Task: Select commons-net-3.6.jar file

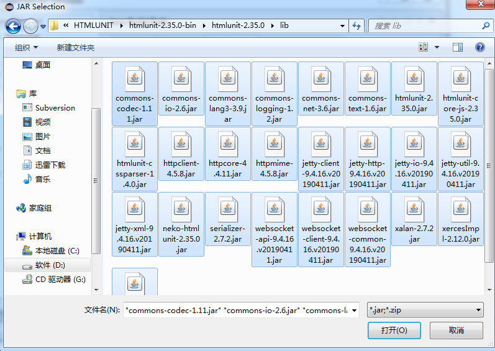Action: click(321, 89)
